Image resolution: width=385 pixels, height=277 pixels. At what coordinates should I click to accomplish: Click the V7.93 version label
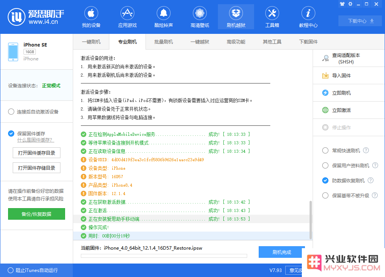point(276,270)
